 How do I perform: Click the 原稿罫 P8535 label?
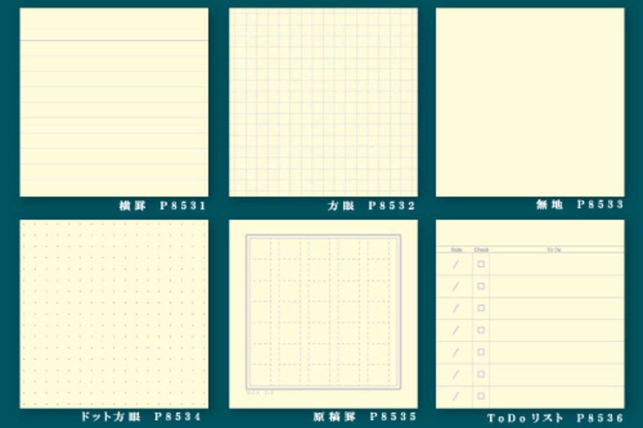coord(365,416)
